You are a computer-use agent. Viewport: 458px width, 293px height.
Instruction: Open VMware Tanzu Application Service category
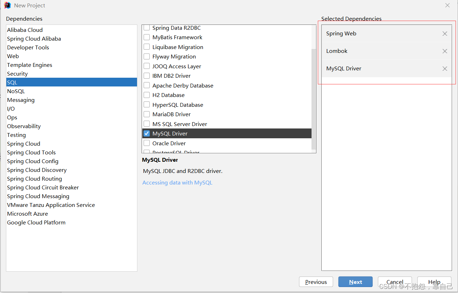coord(71,205)
